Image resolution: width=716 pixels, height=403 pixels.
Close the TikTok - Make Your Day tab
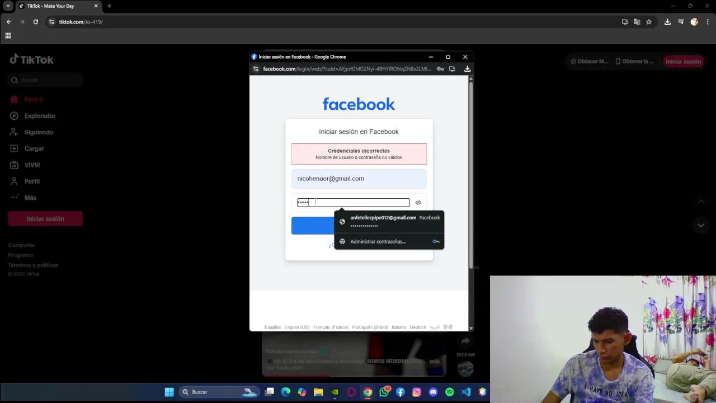pos(96,6)
